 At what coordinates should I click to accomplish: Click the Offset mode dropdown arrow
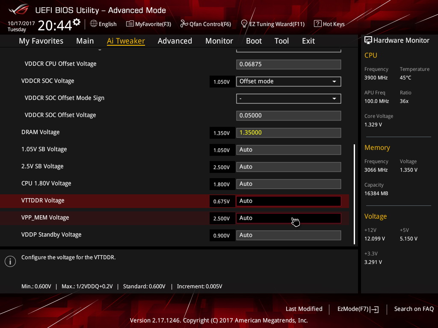coord(334,82)
